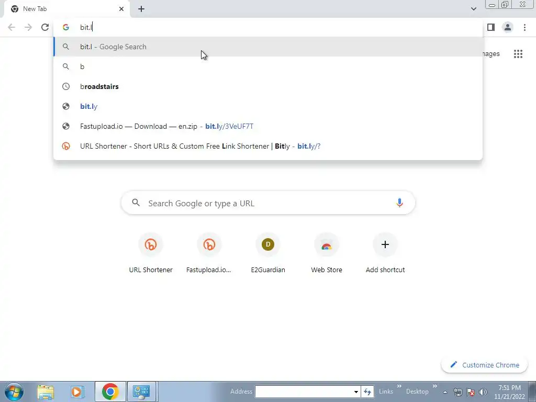
Task: Show hidden tray icons arrow
Action: [445, 392]
